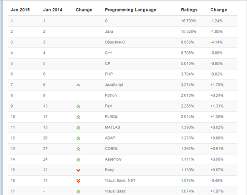247x195 pixels.
Task: Click the Jan 2014 column header
Action: [x=53, y=10]
